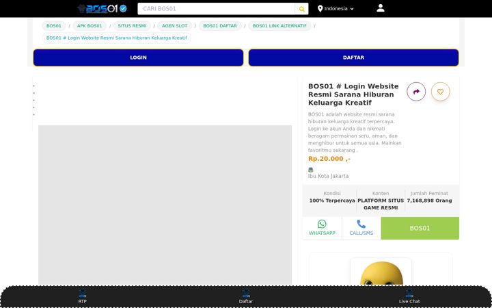This screenshot has width=492, height=308.
Task: Click the large gray product image placeholder
Action: pos(165,205)
